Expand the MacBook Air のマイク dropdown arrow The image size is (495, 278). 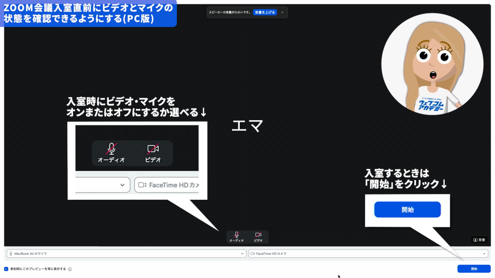tap(242, 253)
